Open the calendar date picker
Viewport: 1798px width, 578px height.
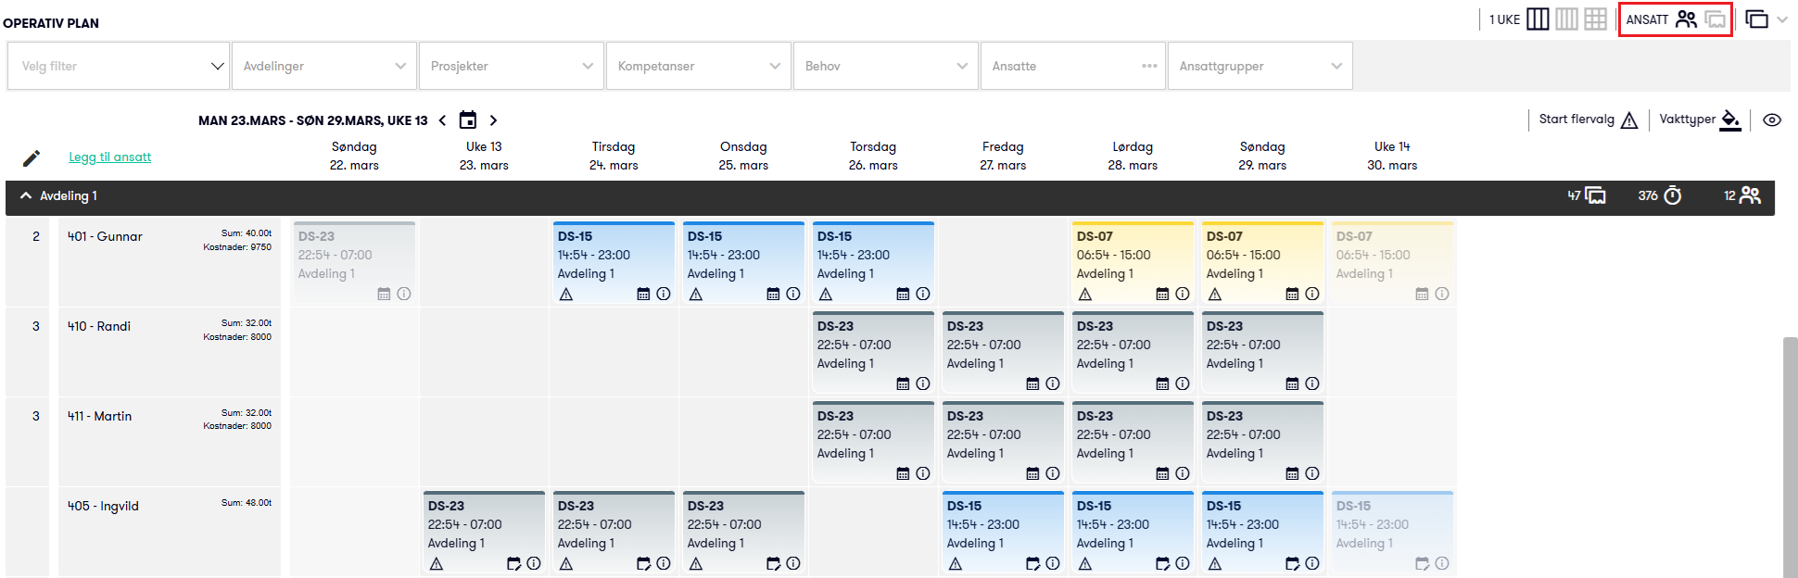click(468, 119)
